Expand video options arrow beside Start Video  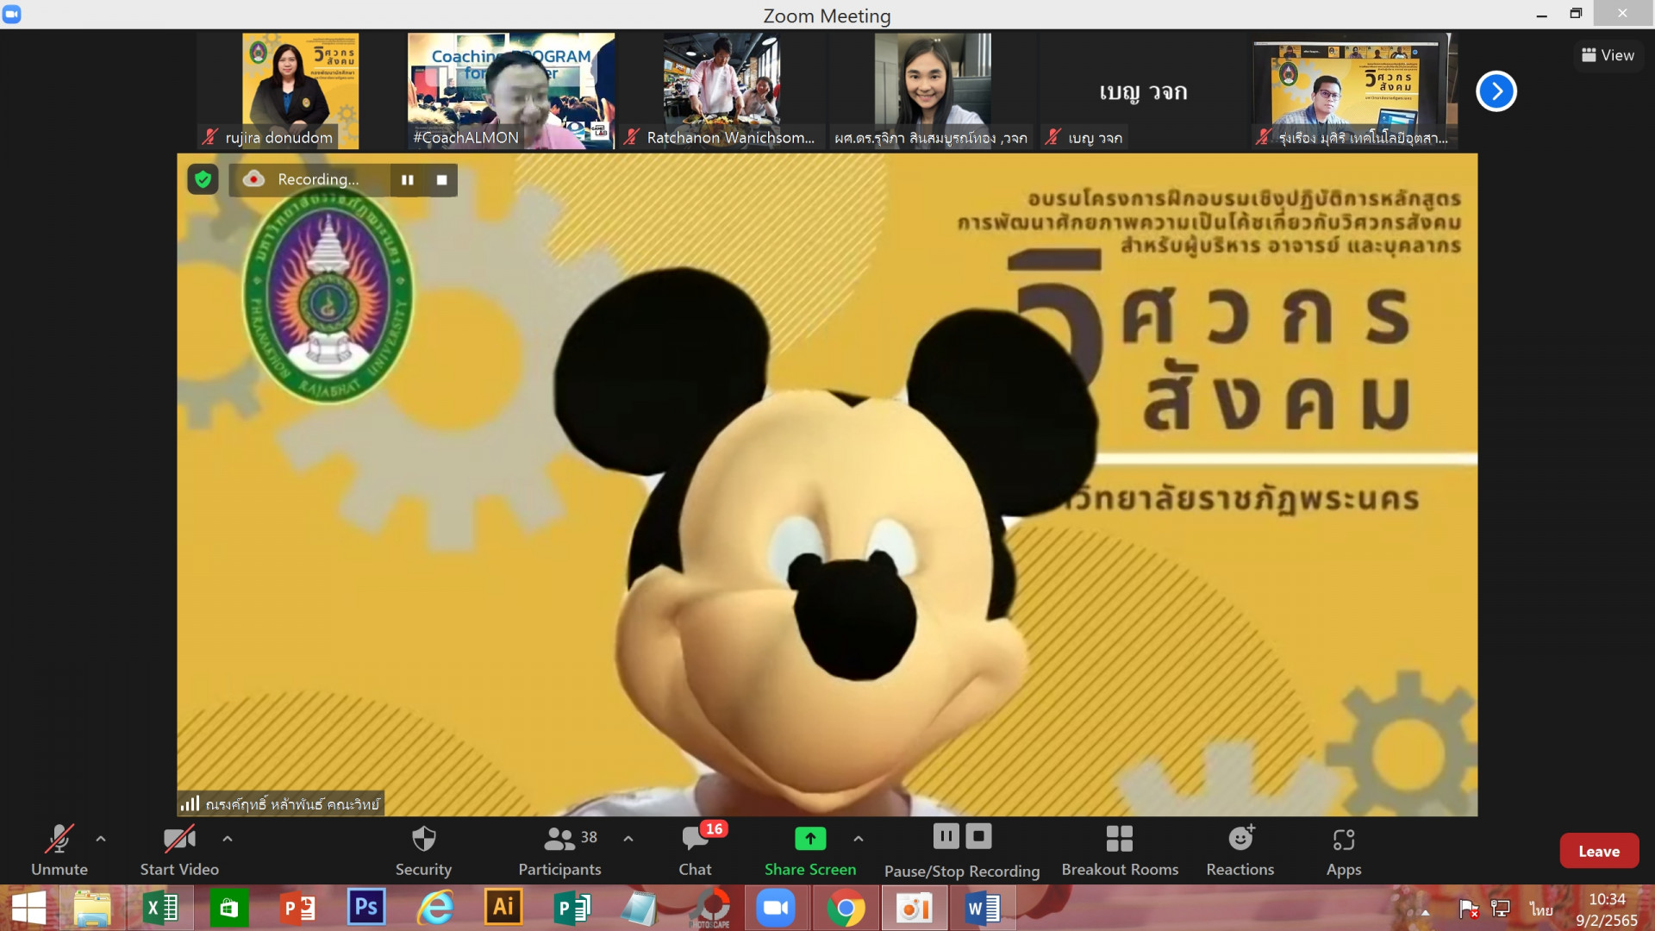228,838
